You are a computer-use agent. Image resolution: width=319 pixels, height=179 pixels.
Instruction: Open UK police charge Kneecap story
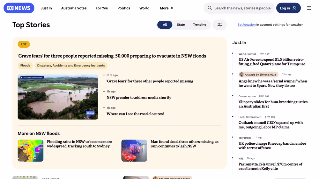click(x=272, y=146)
